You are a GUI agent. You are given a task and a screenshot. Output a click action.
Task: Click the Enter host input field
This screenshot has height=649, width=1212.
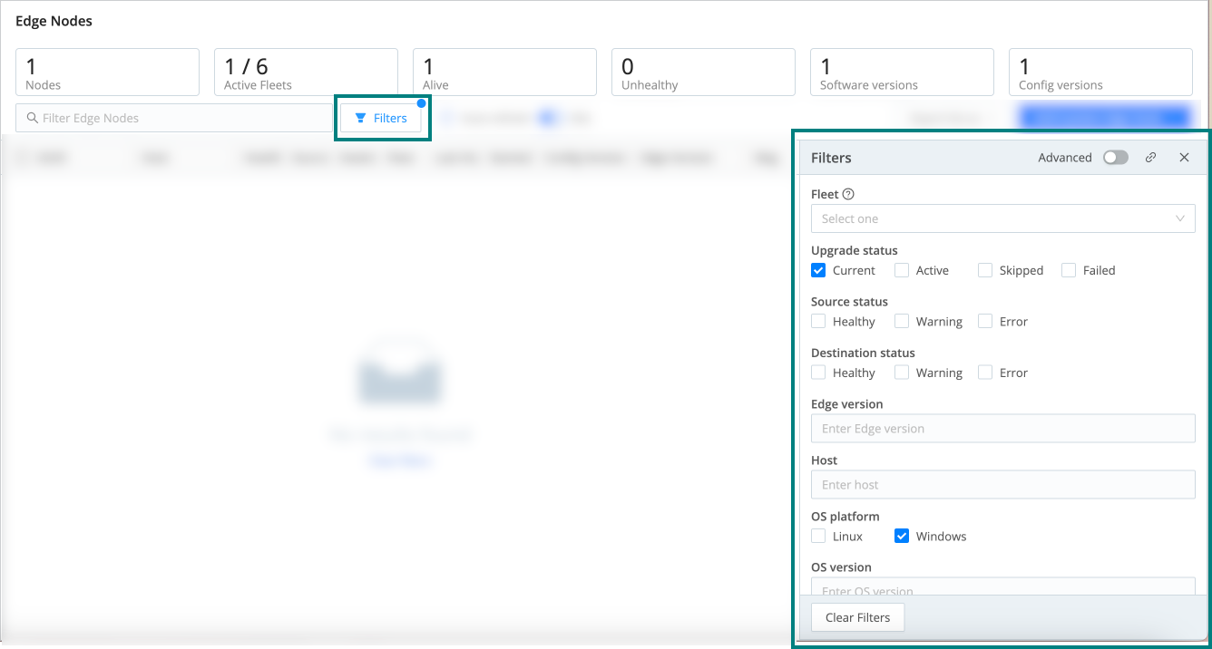click(1002, 484)
